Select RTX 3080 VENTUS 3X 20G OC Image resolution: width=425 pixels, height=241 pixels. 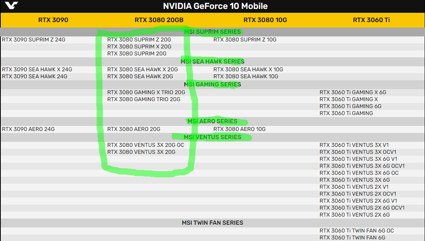coord(146,145)
